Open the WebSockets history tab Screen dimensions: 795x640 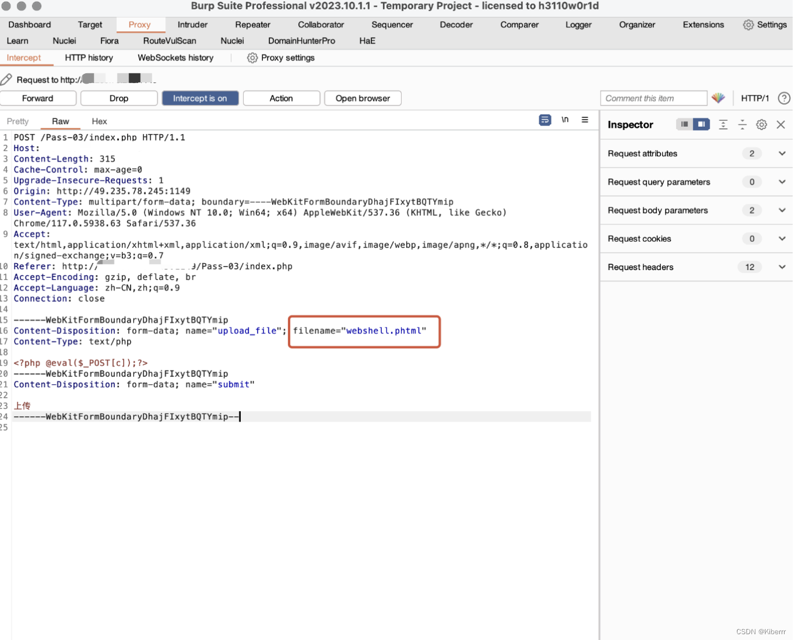(x=176, y=57)
